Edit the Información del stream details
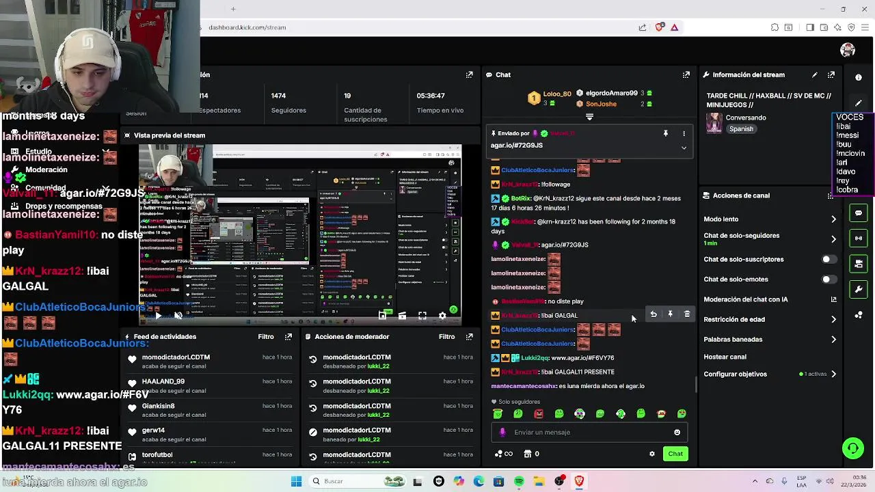 [814, 74]
